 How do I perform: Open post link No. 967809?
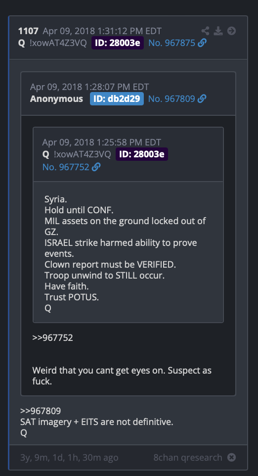click(x=172, y=98)
